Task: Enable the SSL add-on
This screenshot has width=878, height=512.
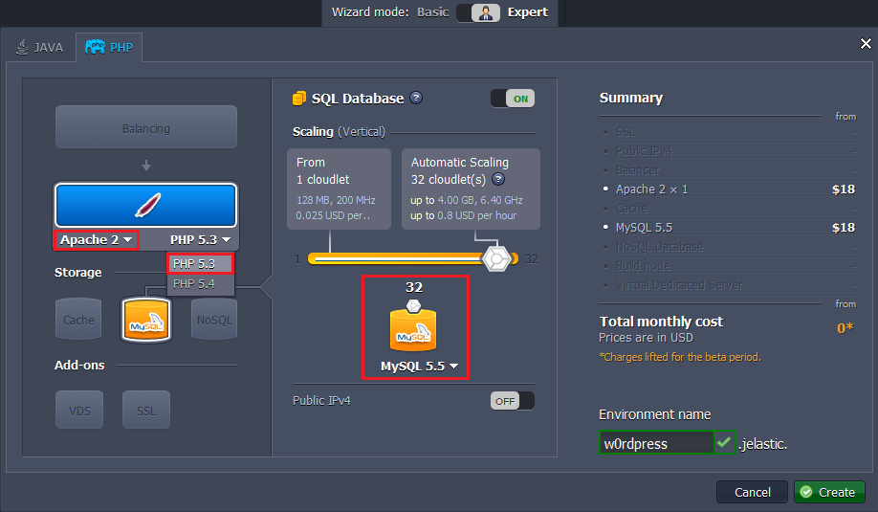Action: (145, 410)
